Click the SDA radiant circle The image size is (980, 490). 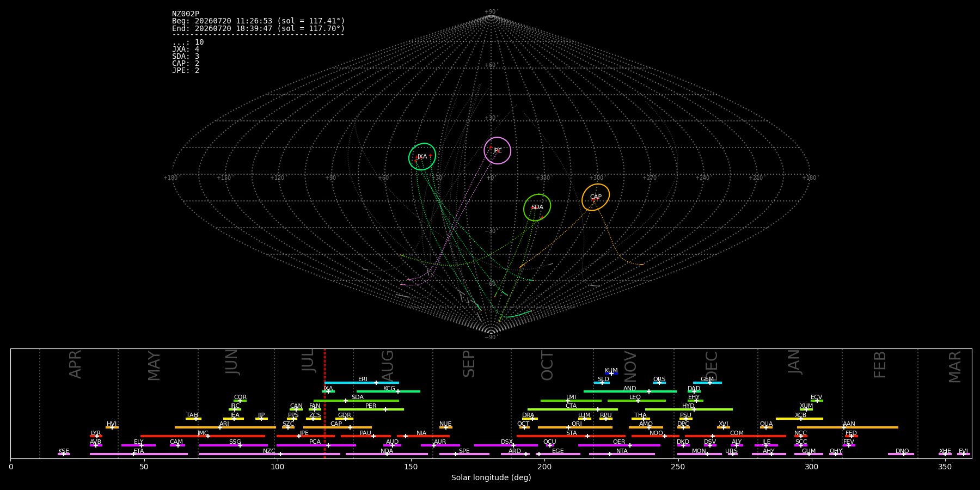click(537, 207)
